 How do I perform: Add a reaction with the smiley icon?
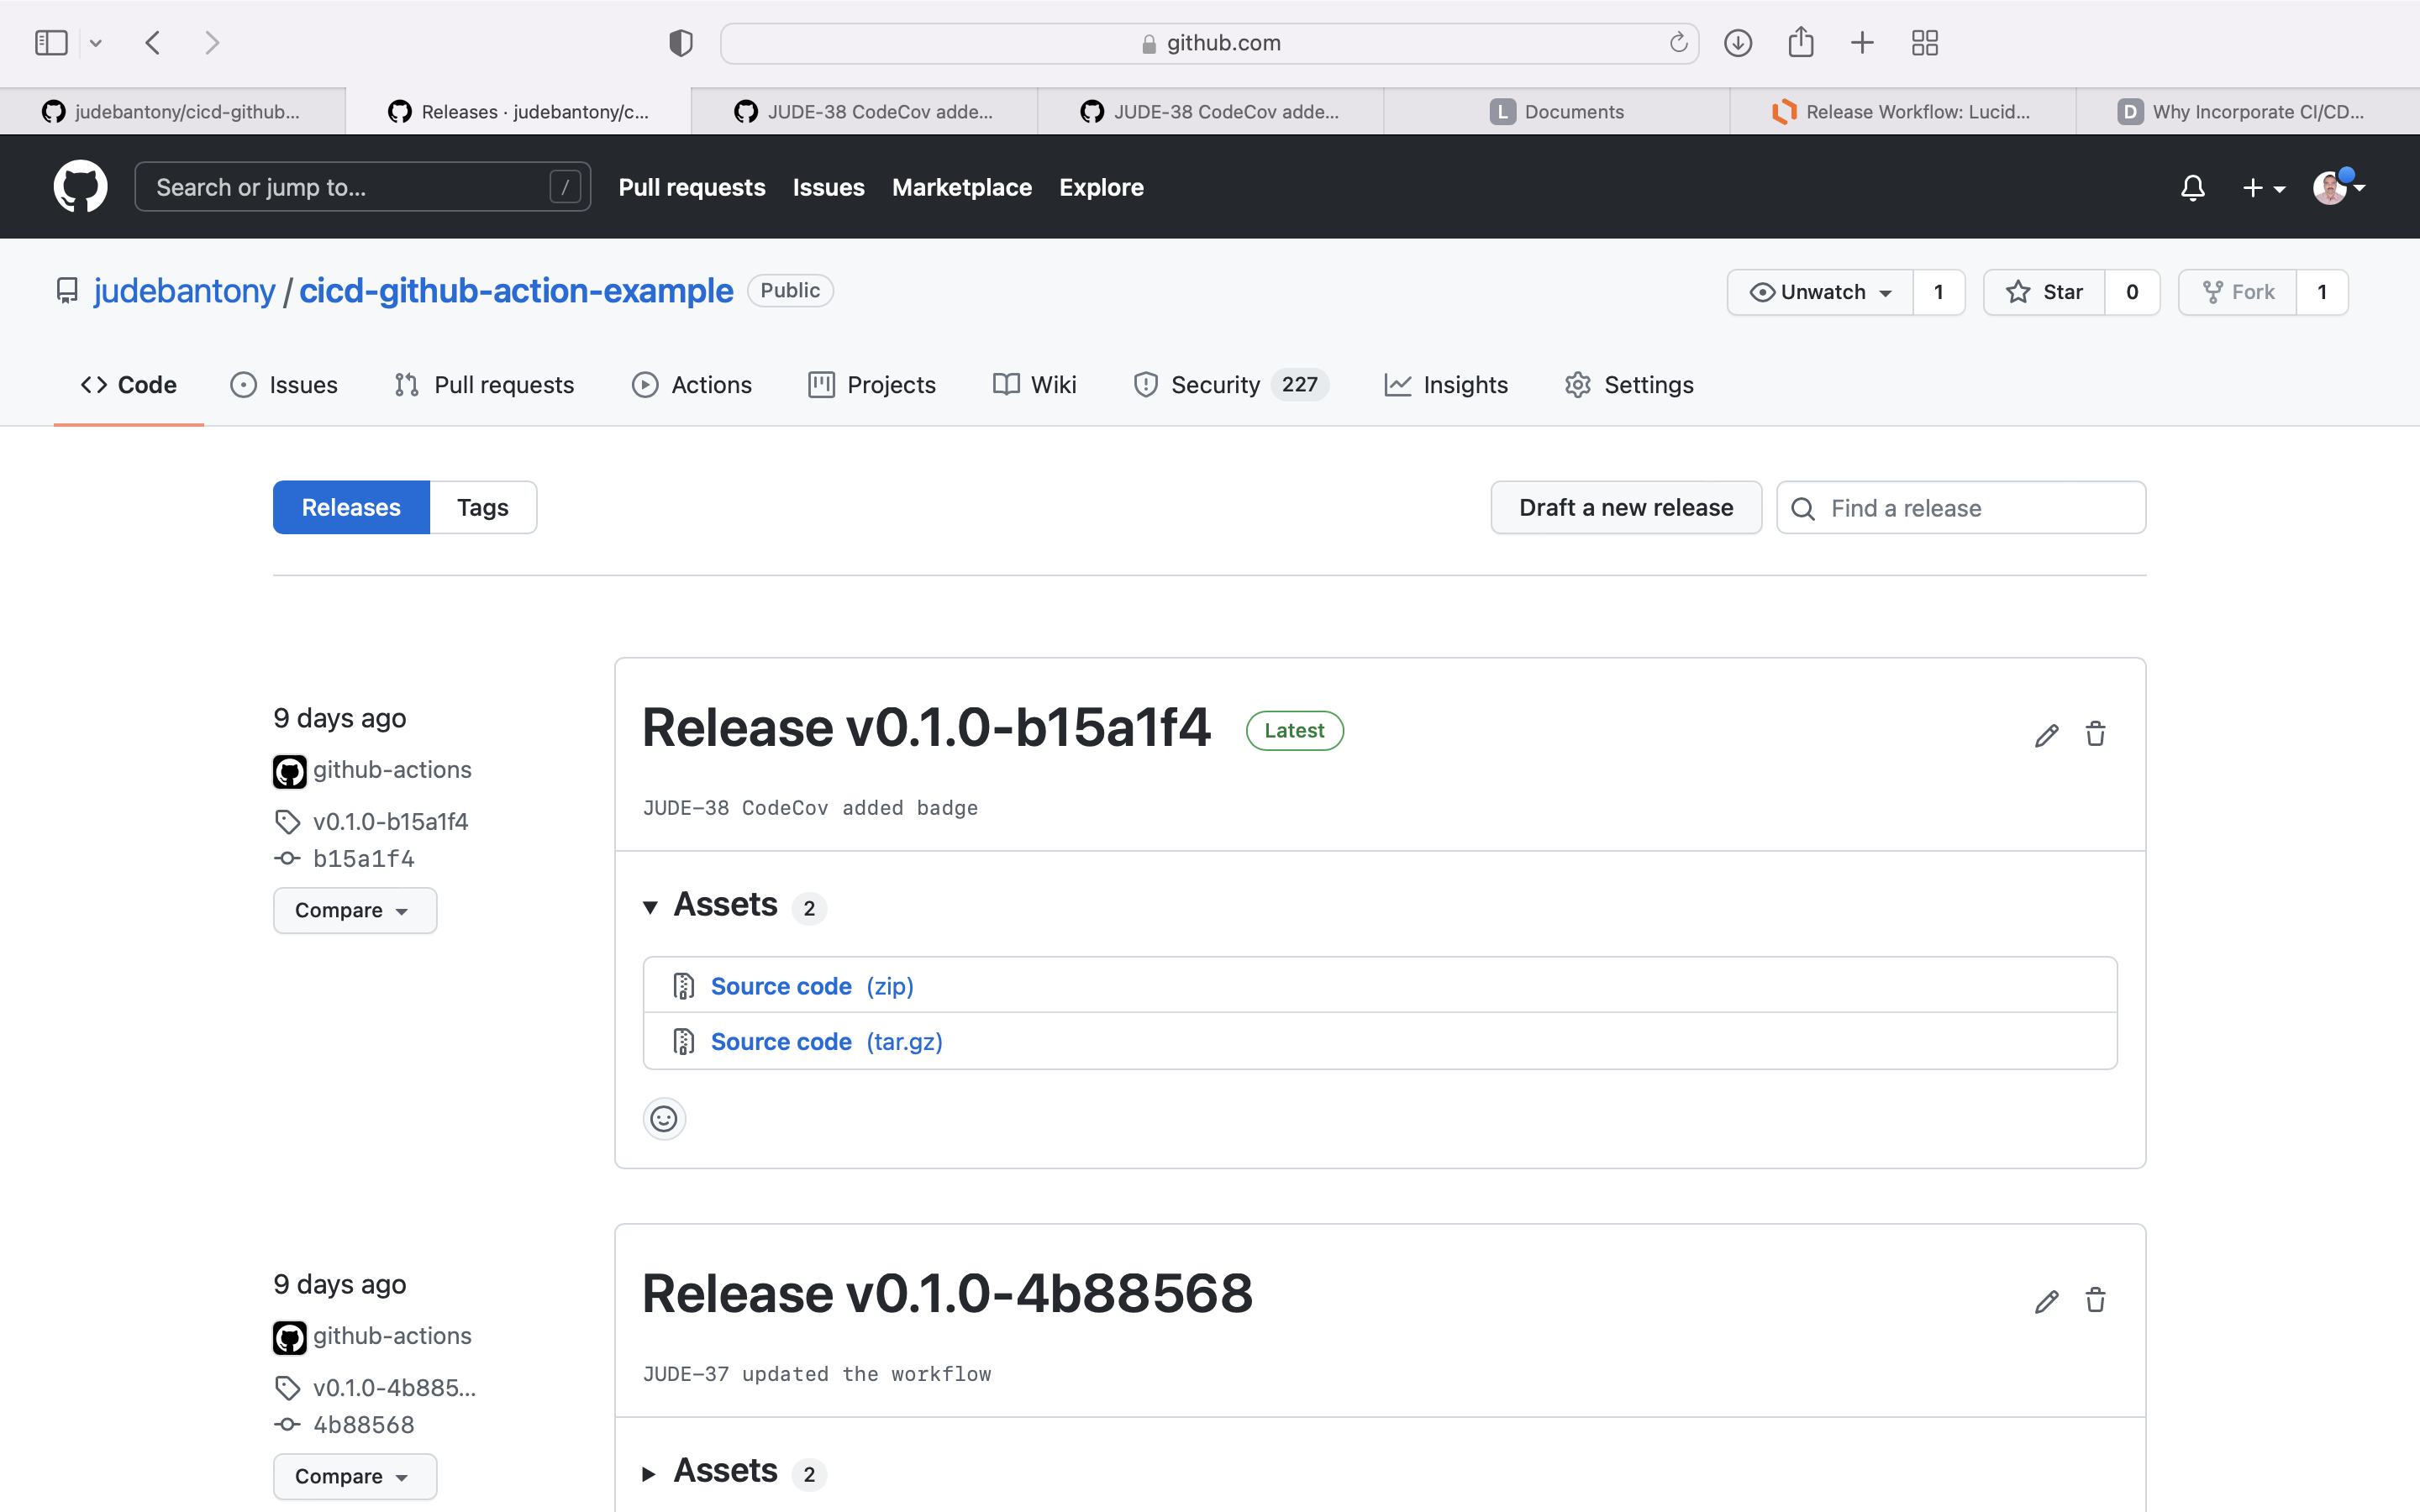tap(664, 1118)
